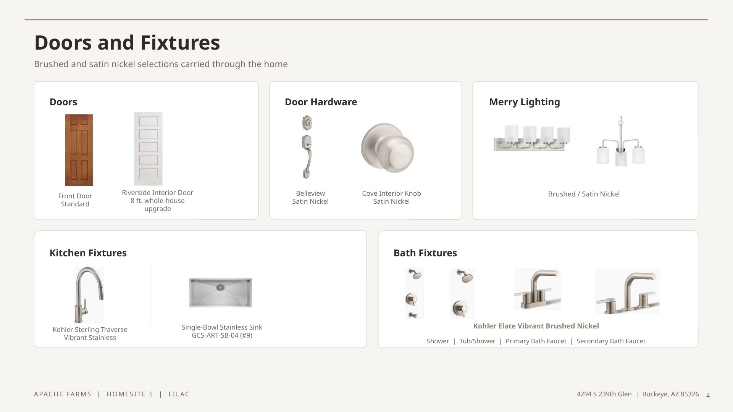Click the primary bath faucet image
Image resolution: width=733 pixels, height=412 pixels.
(x=538, y=289)
